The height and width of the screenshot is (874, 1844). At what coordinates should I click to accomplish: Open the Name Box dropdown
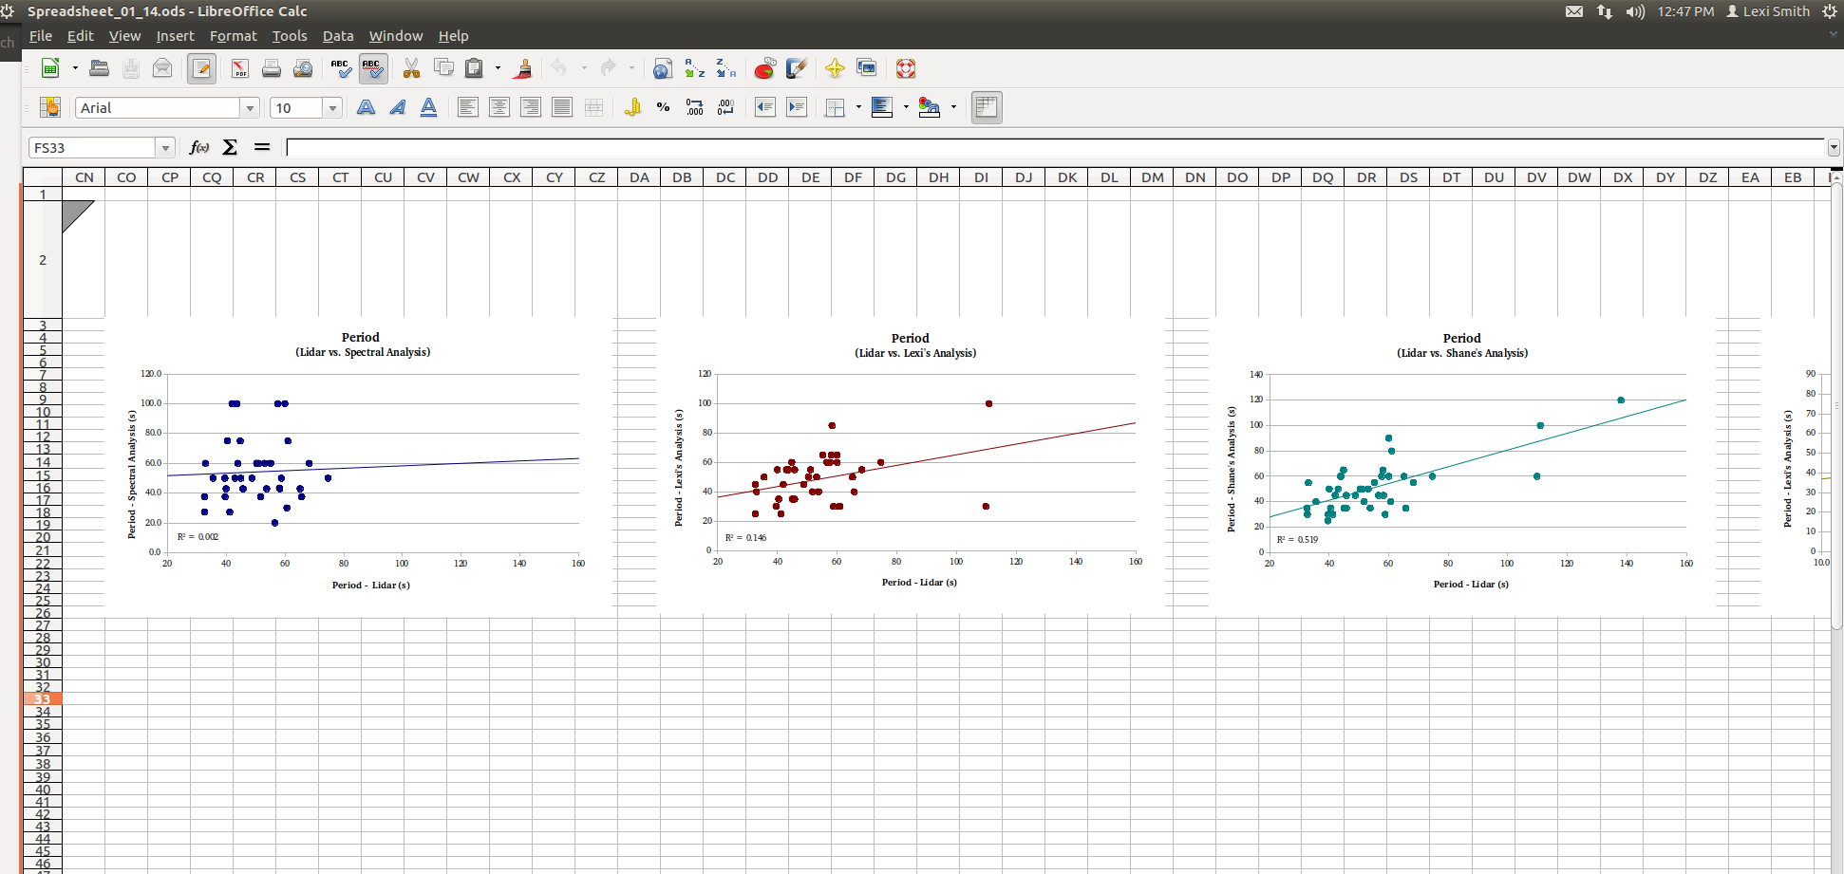[166, 148]
